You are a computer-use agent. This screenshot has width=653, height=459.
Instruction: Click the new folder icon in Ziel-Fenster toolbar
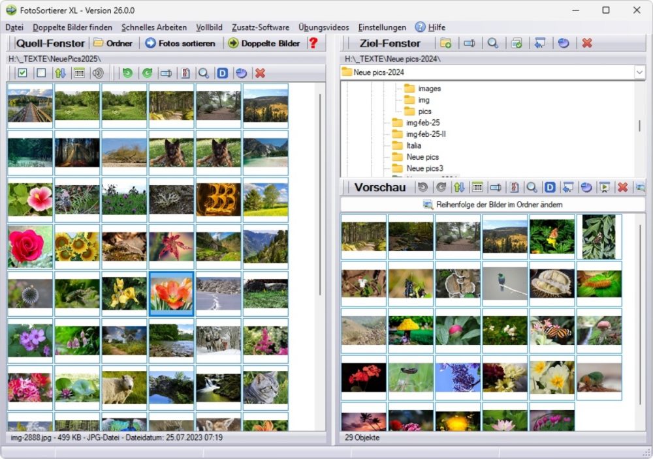445,43
